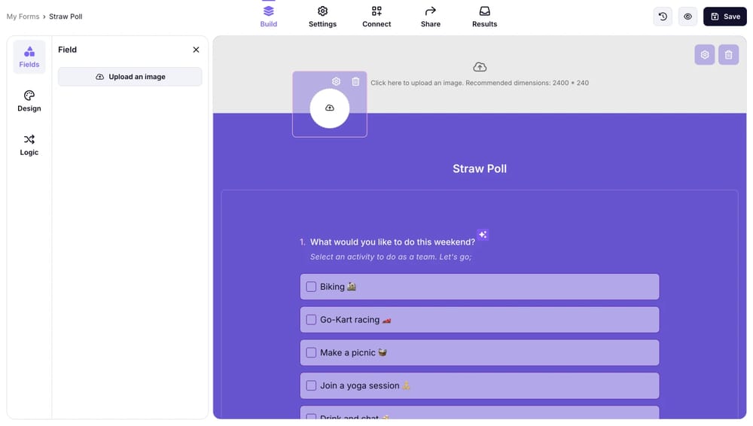Delete header cover with trash icon
Image resolution: width=753 pixels, height=426 pixels.
728,55
